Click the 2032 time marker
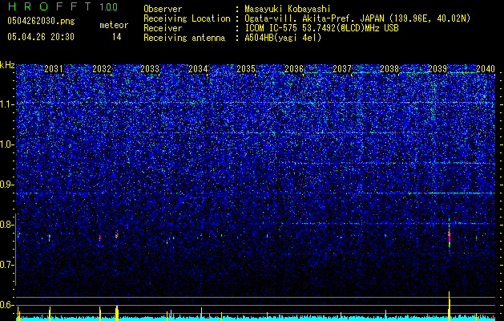 pyautogui.click(x=102, y=69)
